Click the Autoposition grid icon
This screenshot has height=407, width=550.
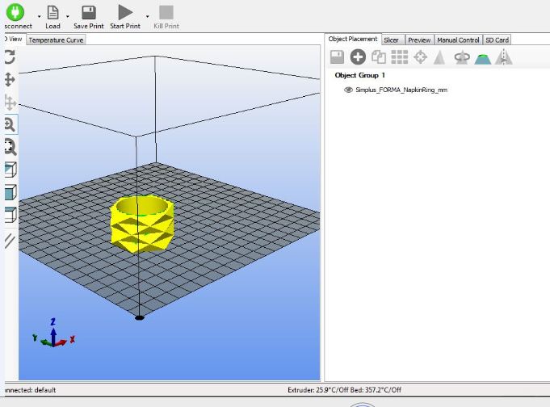coord(400,57)
